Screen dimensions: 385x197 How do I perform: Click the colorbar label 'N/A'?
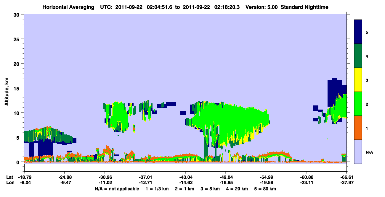click(369, 152)
